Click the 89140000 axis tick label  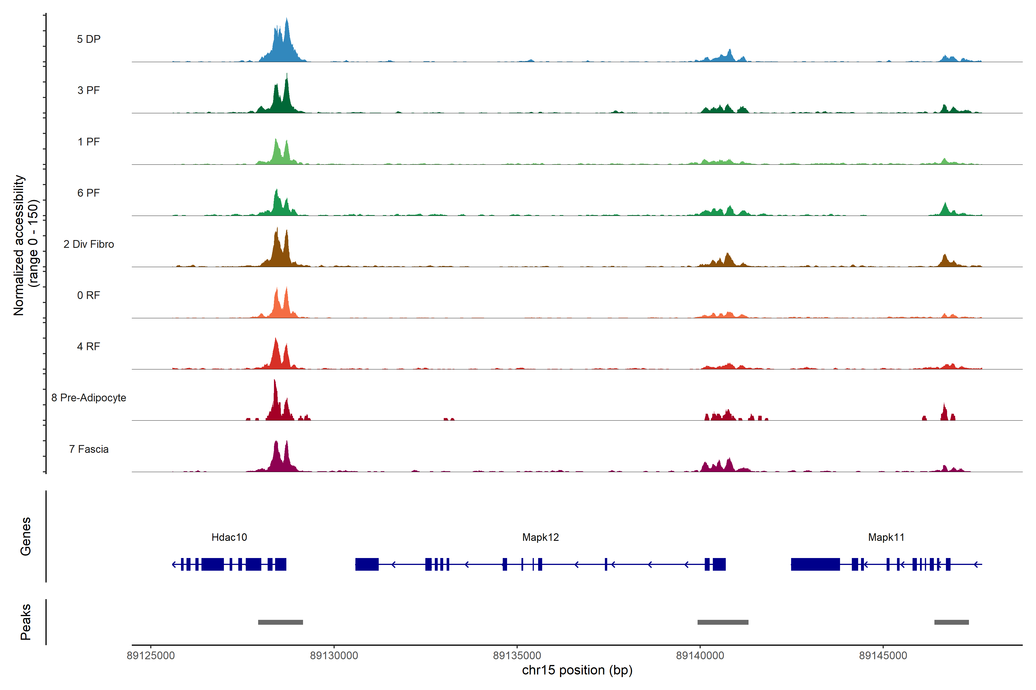tap(700, 656)
